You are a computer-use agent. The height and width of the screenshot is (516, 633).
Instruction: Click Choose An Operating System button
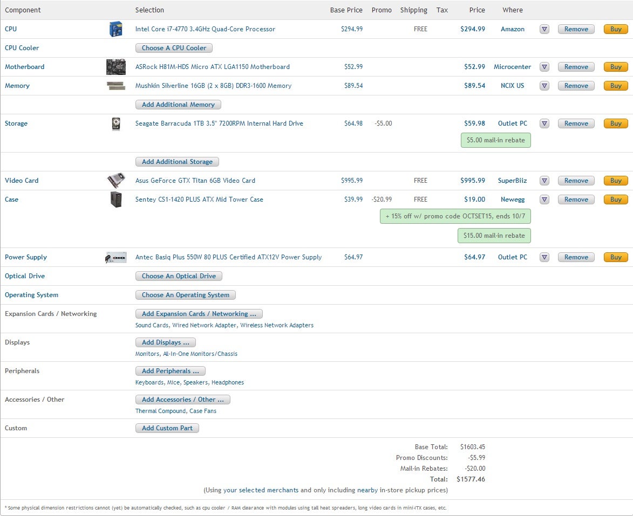coord(185,295)
